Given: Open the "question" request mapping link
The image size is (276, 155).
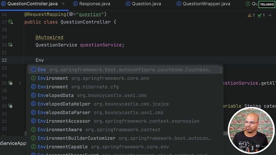Looking at the screenshot, I should (x=90, y=14).
